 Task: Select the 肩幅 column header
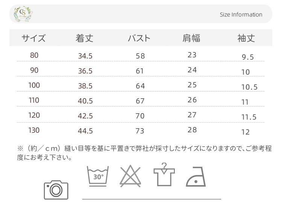pos(191,38)
